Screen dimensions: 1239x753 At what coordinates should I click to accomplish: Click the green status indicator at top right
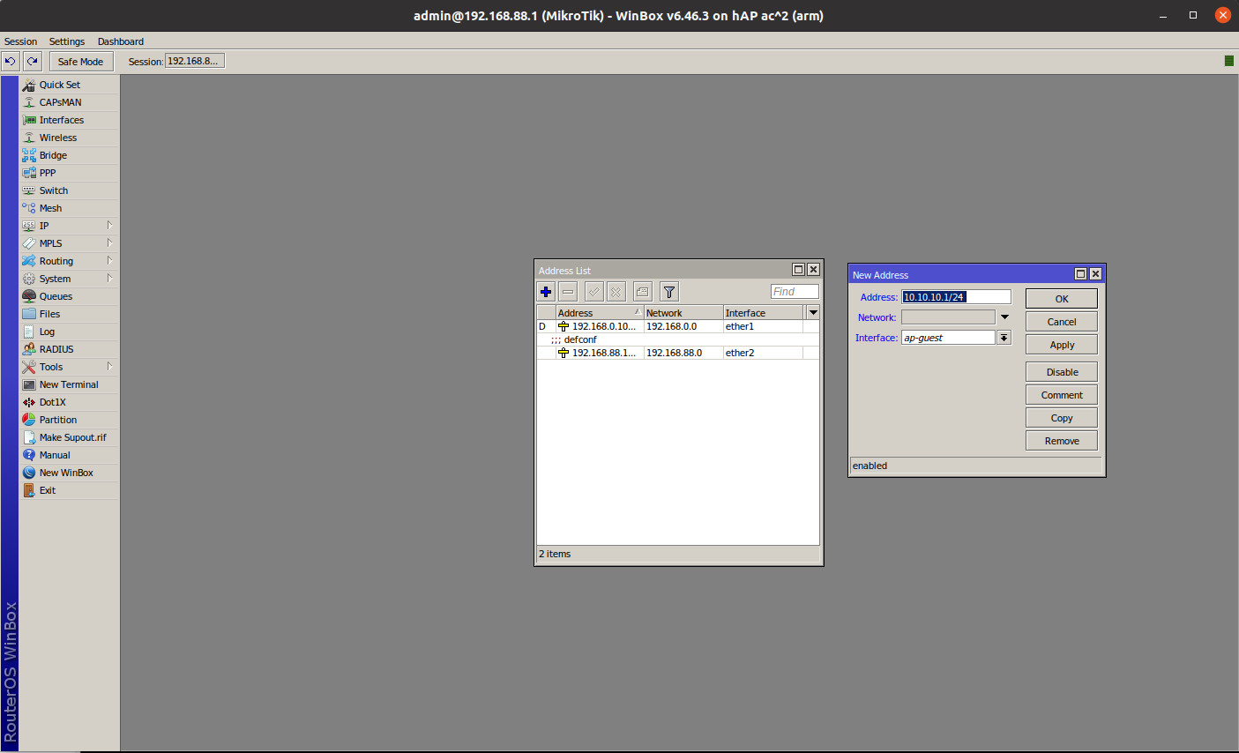pos(1229,61)
